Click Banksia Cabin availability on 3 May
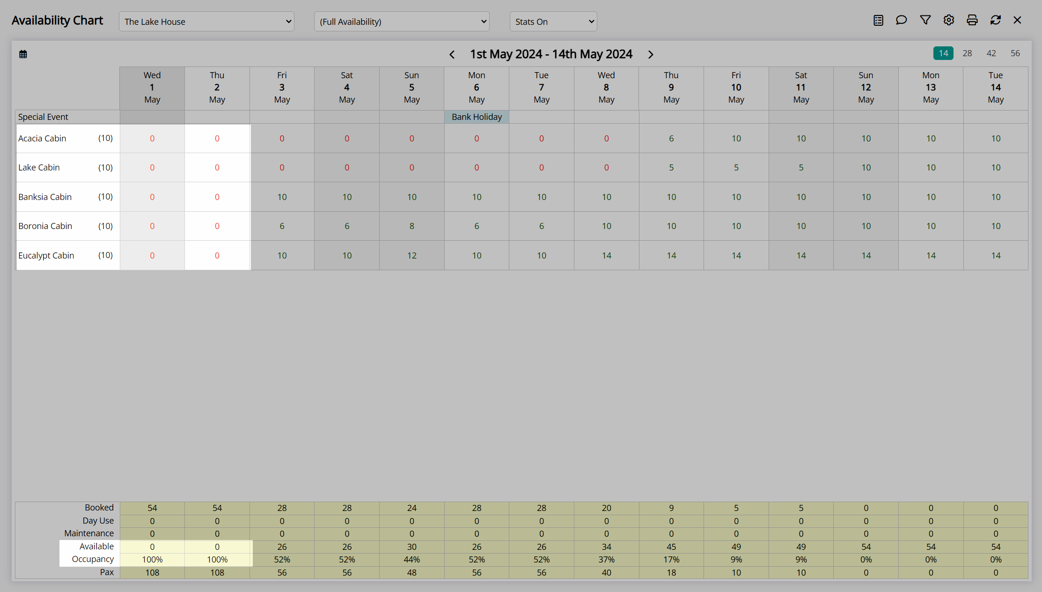1042x592 pixels. [x=282, y=197]
